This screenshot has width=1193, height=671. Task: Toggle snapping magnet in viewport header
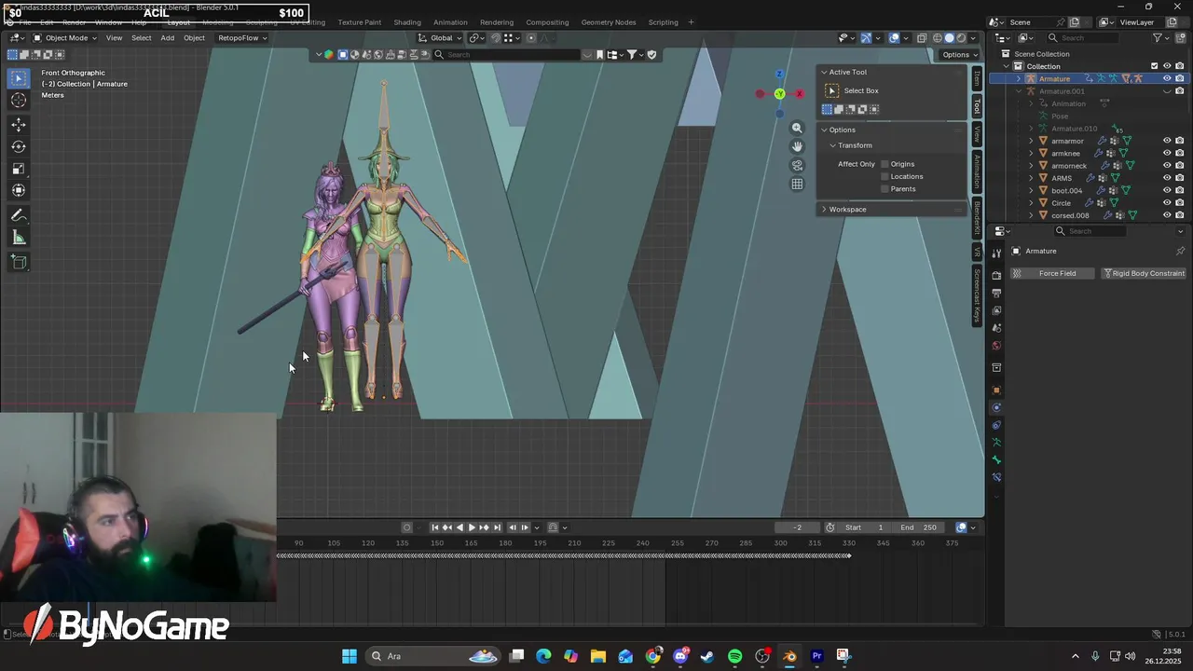(x=496, y=38)
